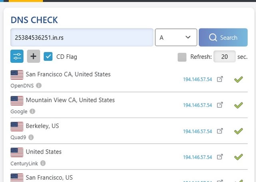The height and width of the screenshot is (182, 256).
Task: Click info icon next to Quad9
Action: (31, 137)
